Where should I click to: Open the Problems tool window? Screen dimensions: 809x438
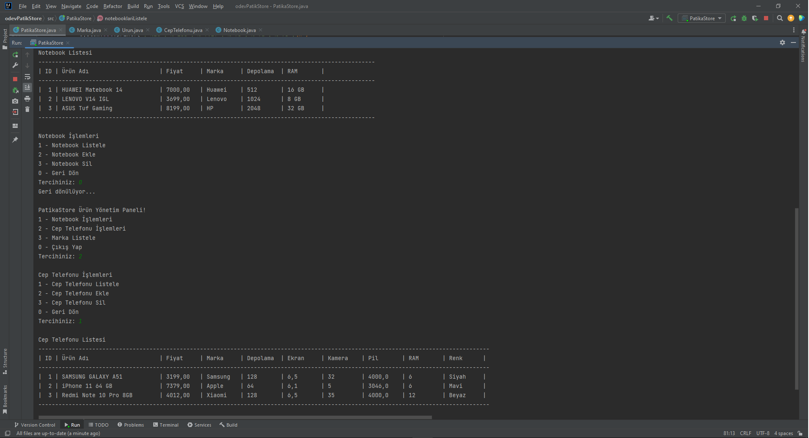(130, 425)
